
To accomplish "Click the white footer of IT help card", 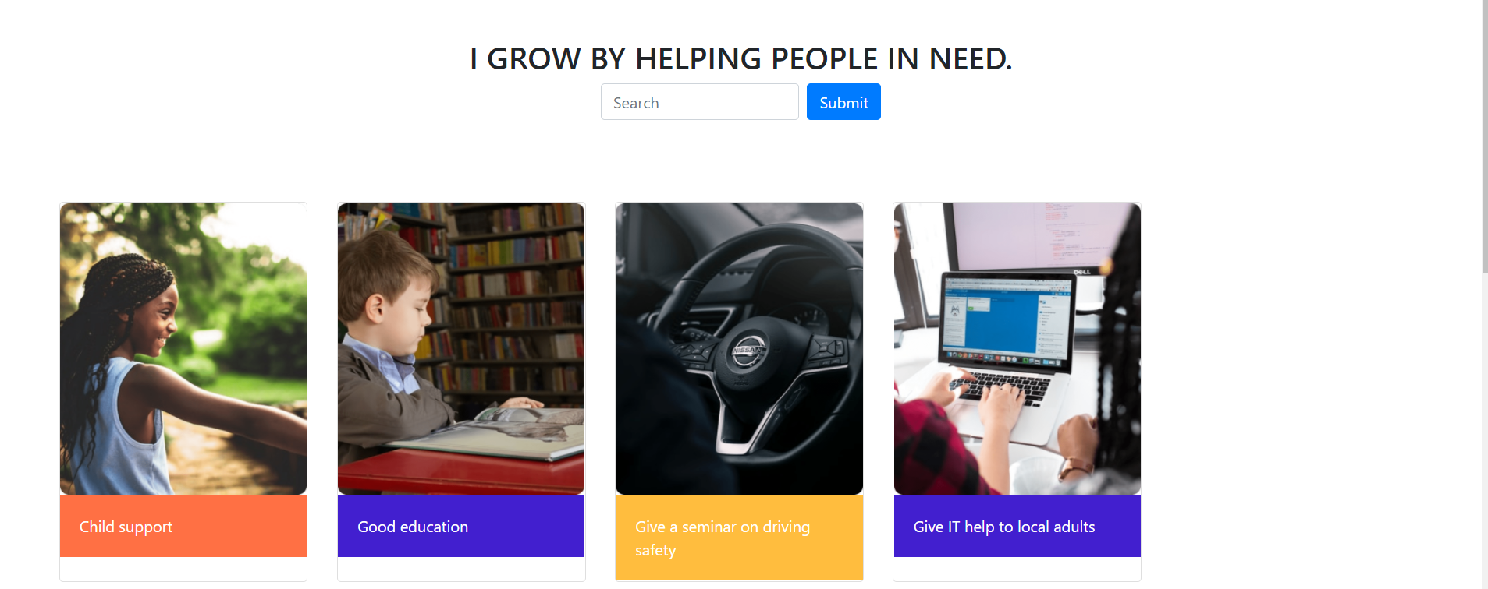I will (1017, 569).
